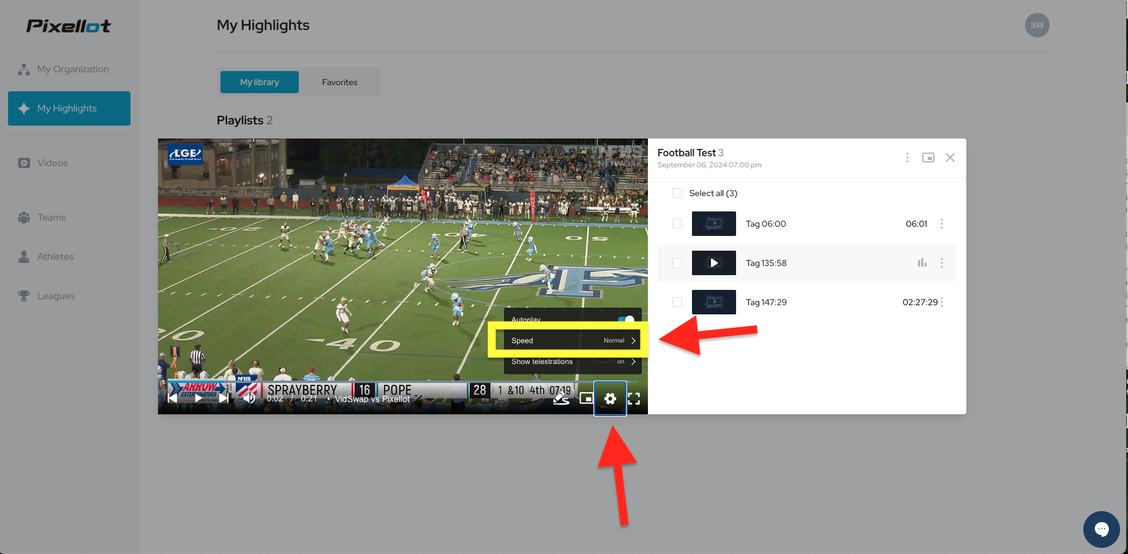
Task: Enable picture-in-picture in the player controls
Action: [x=586, y=398]
